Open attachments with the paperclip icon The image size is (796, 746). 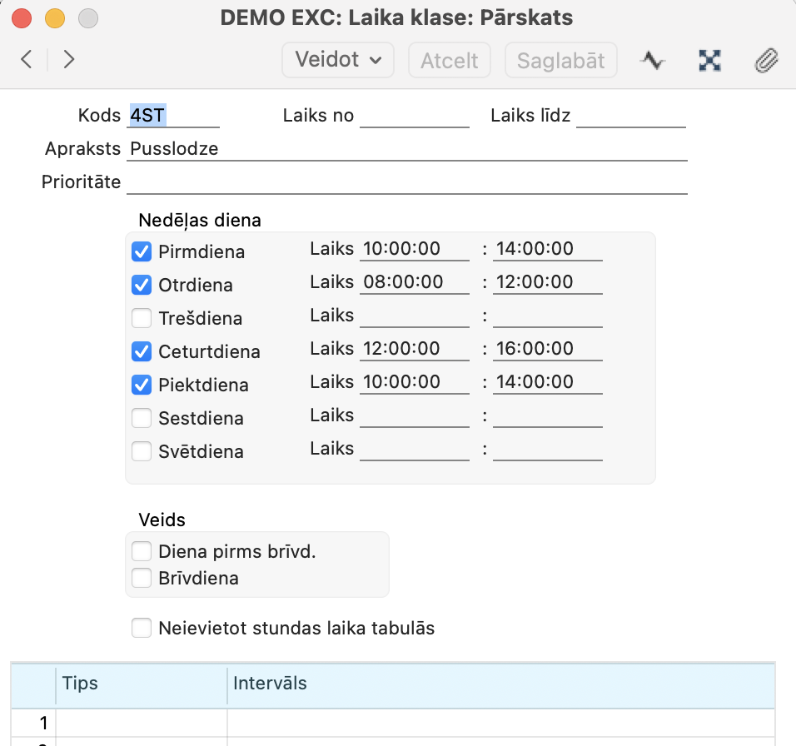coord(766,60)
